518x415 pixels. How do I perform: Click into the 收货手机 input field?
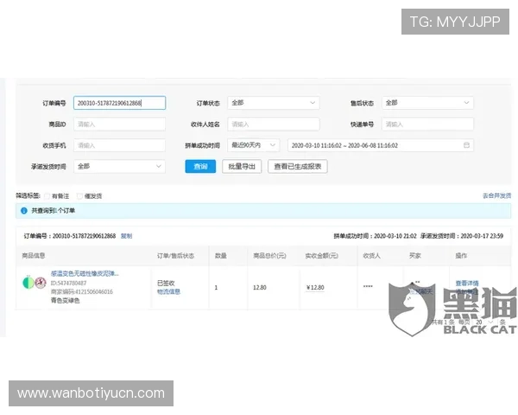119,145
